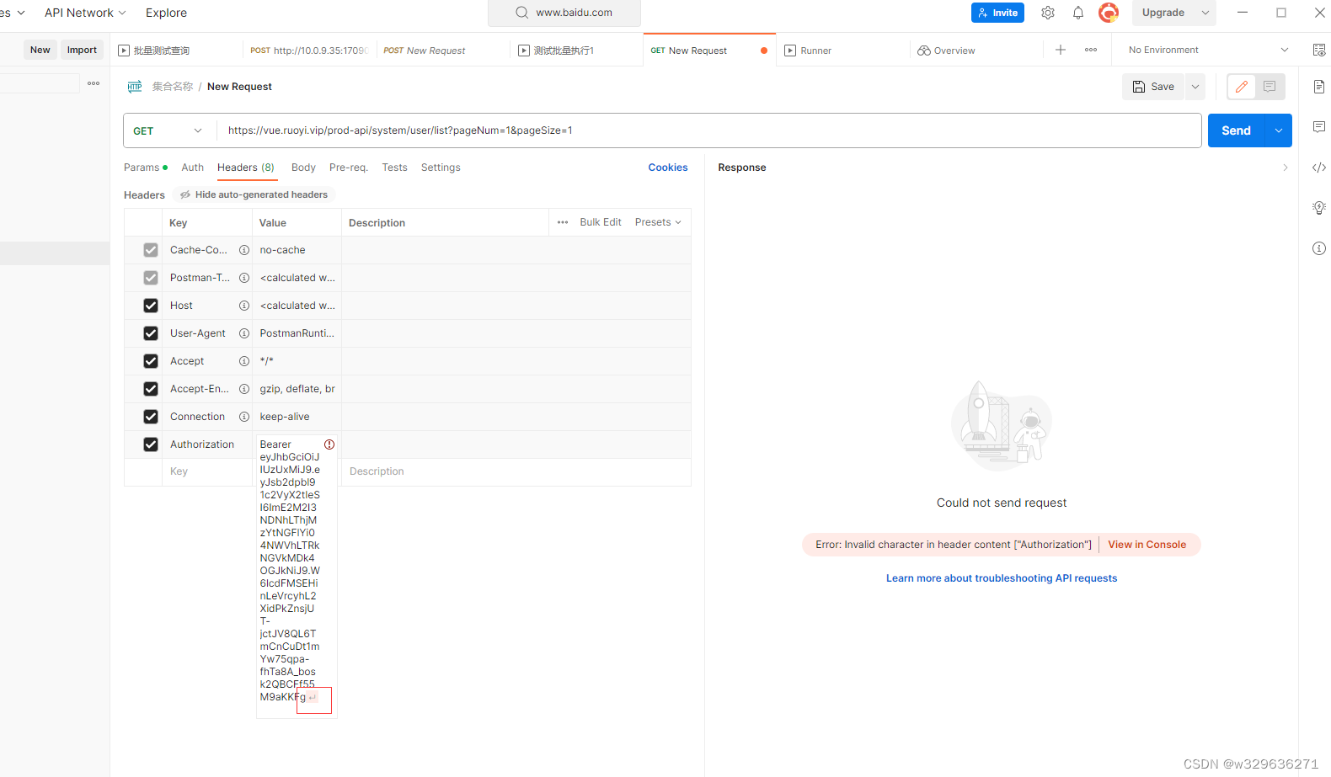Click the blue Send button
This screenshot has height=777, width=1331.
(x=1237, y=130)
